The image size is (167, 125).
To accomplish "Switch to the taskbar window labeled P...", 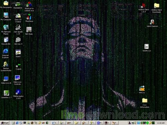I will coord(115,123).
